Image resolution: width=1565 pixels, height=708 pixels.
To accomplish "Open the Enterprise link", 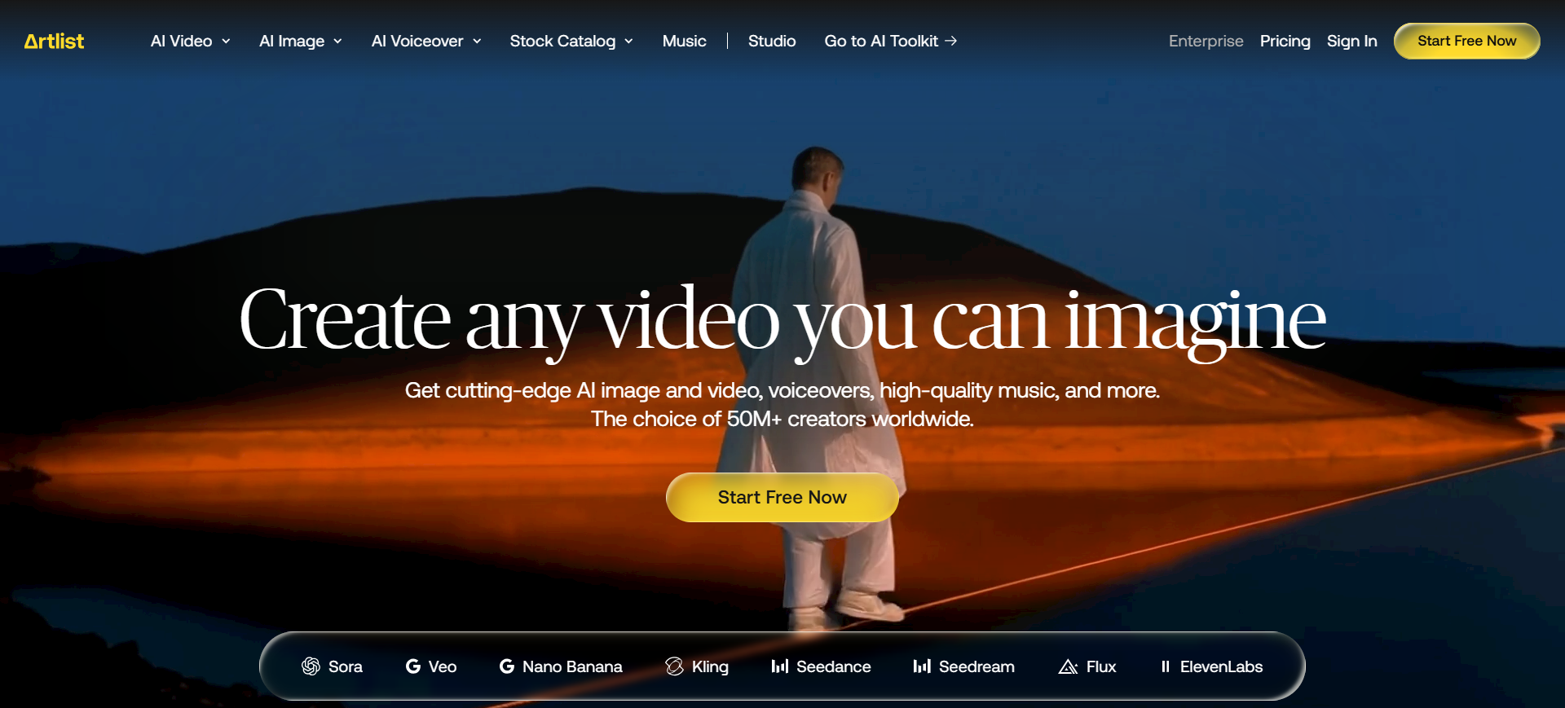I will click(1206, 41).
